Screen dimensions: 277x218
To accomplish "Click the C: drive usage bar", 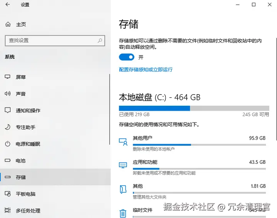I will [194, 108].
